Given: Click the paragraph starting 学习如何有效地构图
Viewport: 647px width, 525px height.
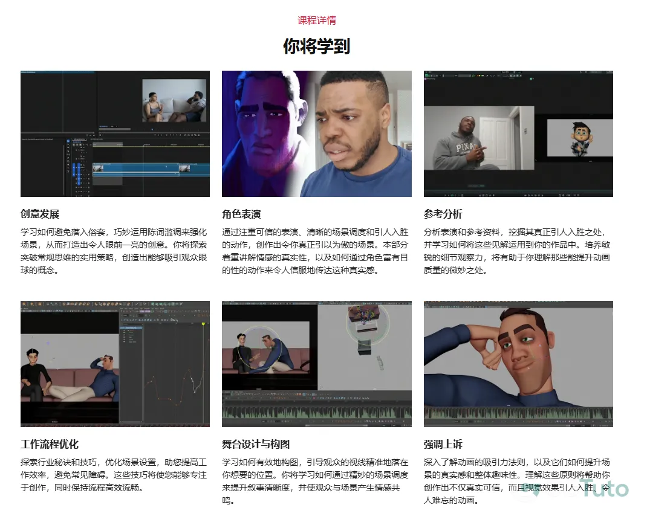Looking at the screenshot, I should click(x=315, y=482).
